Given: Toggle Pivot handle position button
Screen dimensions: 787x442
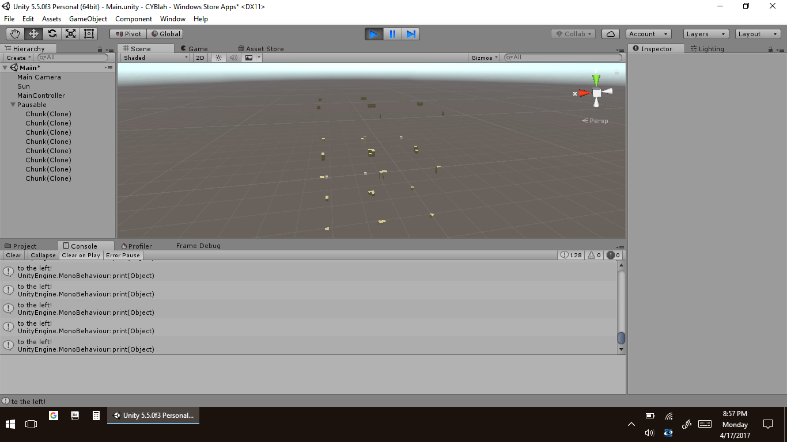Looking at the screenshot, I should click(x=128, y=34).
